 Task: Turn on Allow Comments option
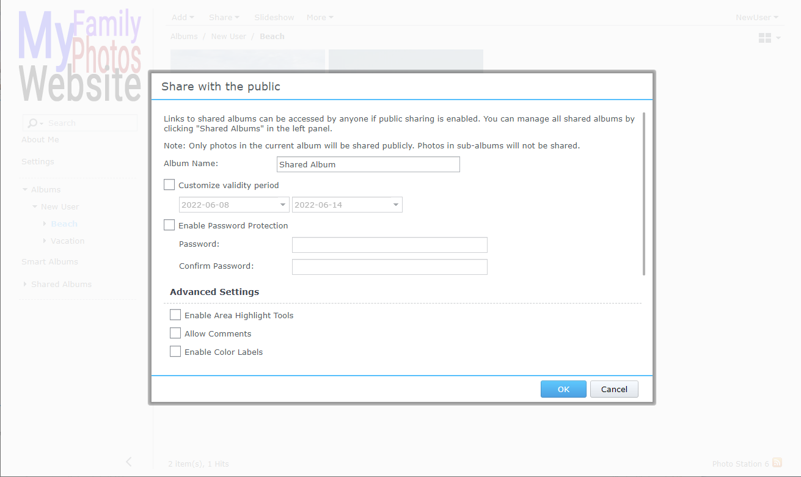coord(175,333)
